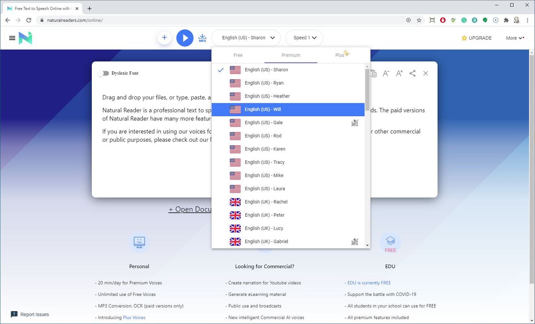Open the Speed 1 dropdown
The height and width of the screenshot is (324, 535).
pos(304,38)
